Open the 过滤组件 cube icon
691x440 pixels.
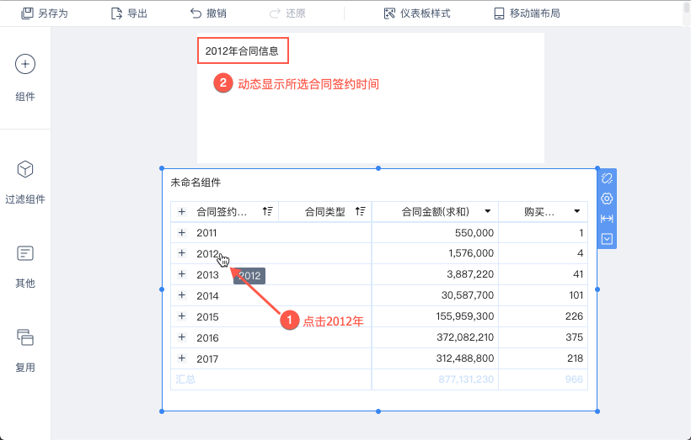pos(25,169)
